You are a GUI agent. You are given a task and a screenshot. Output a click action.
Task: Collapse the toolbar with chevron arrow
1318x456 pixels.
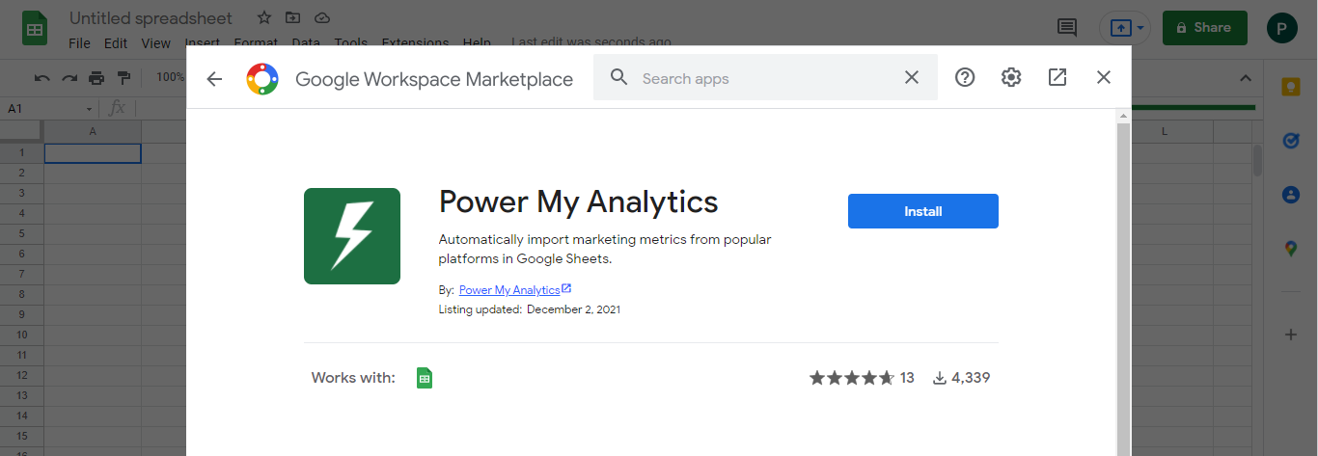pyautogui.click(x=1245, y=78)
